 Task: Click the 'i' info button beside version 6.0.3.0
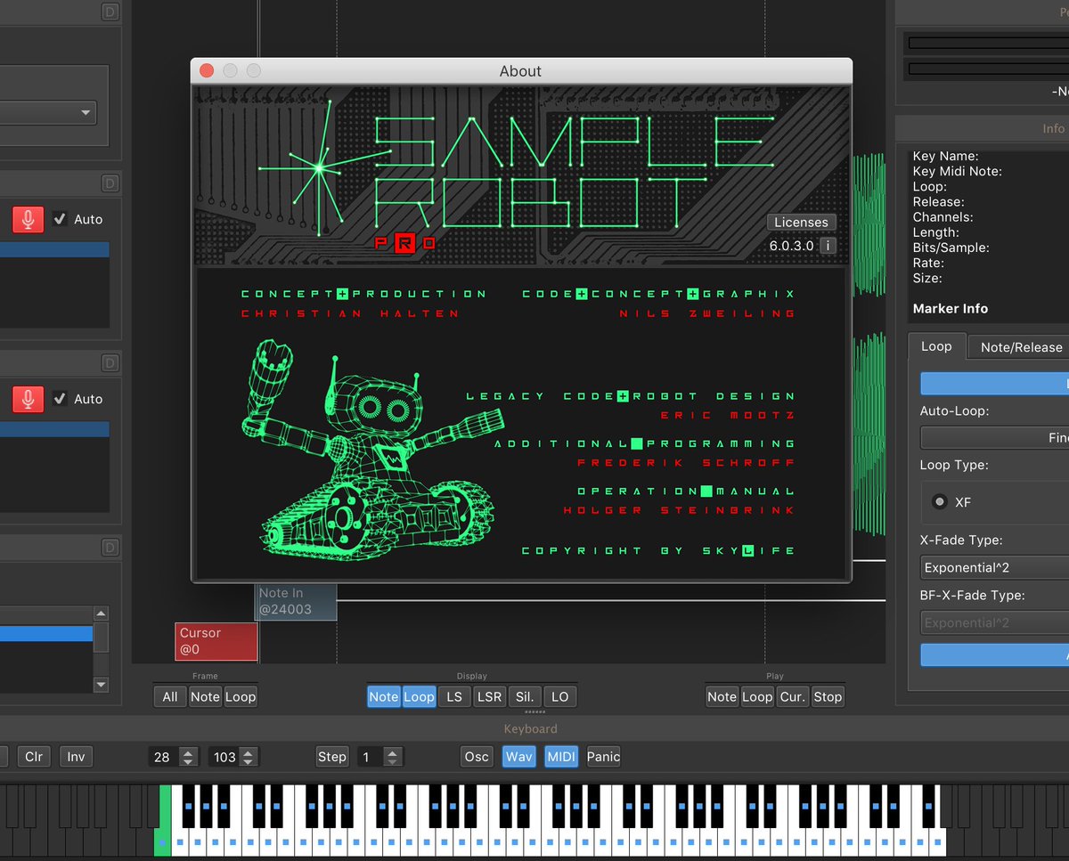pos(828,245)
